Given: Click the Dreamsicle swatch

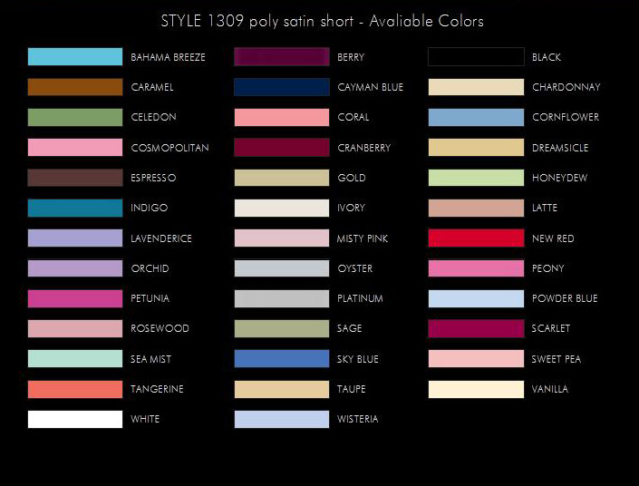Looking at the screenshot, I should [x=476, y=147].
